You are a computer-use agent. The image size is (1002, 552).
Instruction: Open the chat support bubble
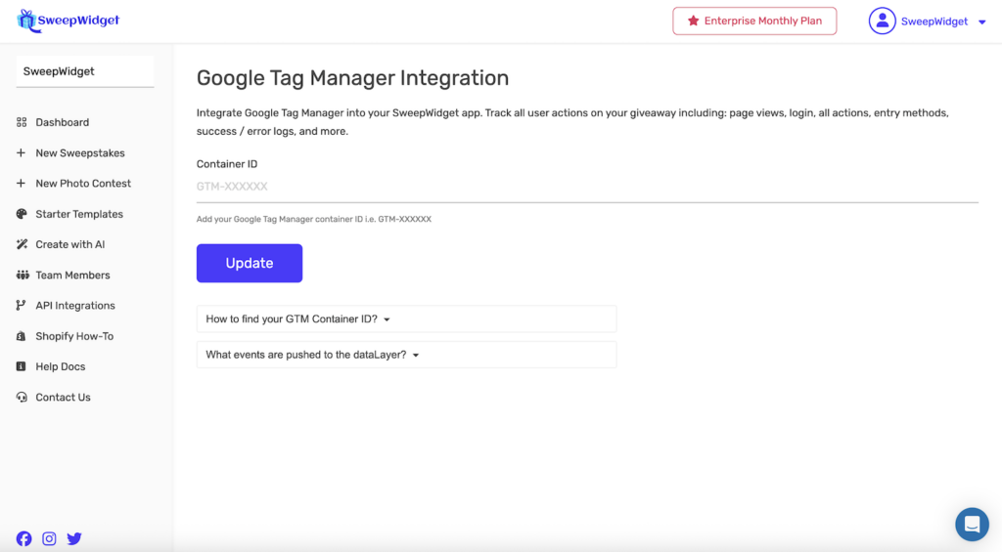pyautogui.click(x=972, y=525)
